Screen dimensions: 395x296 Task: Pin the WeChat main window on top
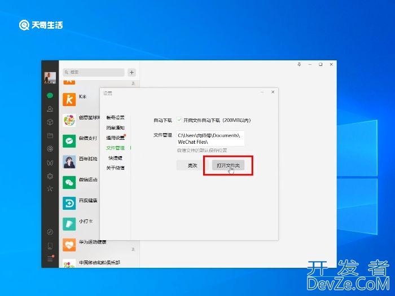tap(299, 64)
